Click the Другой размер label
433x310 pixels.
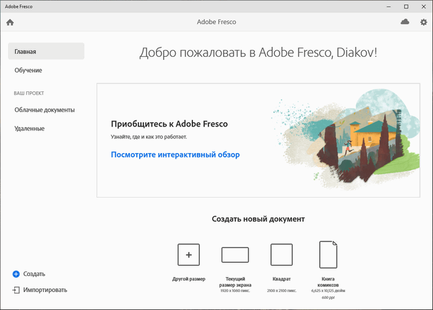(x=189, y=279)
